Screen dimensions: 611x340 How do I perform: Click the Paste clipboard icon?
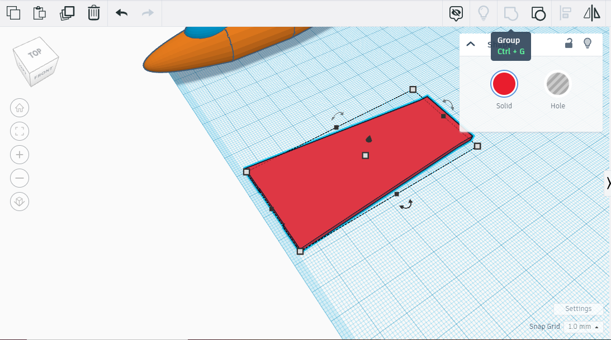pos(39,13)
